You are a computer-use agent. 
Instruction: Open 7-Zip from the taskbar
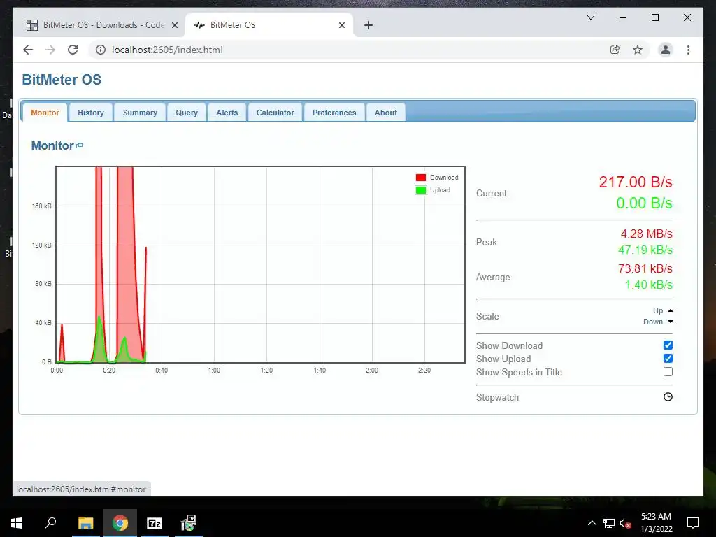pyautogui.click(x=155, y=523)
